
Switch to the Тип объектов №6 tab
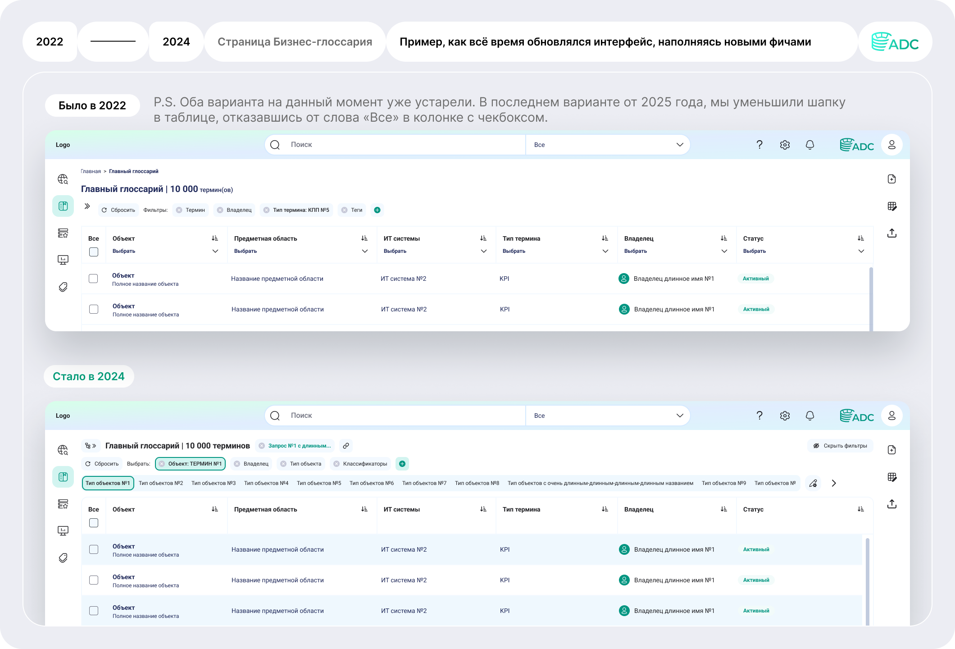[372, 483]
